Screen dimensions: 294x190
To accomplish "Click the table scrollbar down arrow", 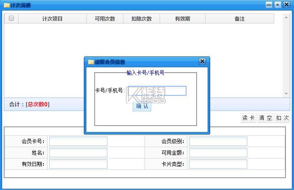I will pos(286,94).
